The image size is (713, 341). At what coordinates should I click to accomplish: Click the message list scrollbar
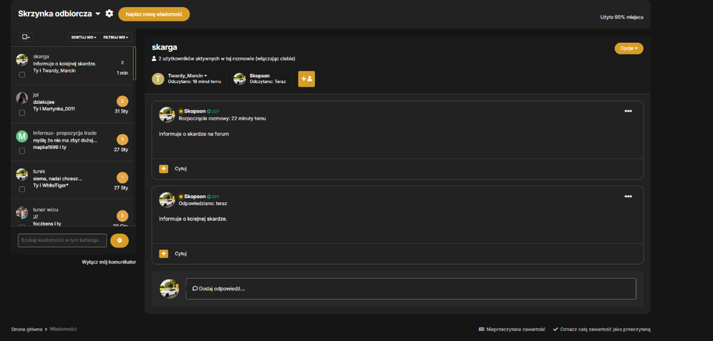pos(135,63)
